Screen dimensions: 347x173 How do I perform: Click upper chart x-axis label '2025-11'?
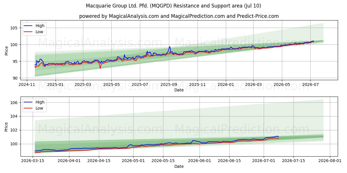[x=198, y=85]
